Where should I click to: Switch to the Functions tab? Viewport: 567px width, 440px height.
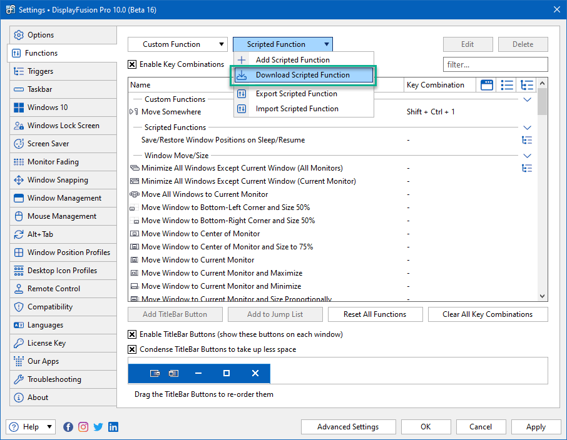click(62, 53)
